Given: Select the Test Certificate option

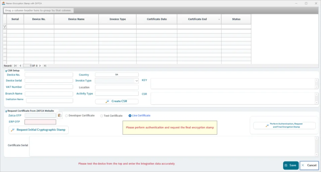Looking at the screenshot, I should tap(111, 116).
